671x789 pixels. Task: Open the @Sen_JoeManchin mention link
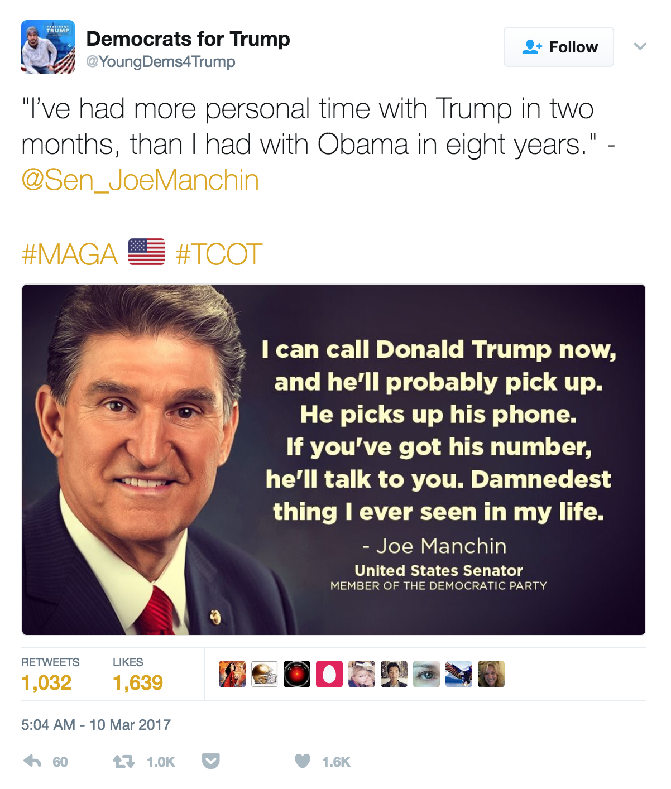point(140,180)
